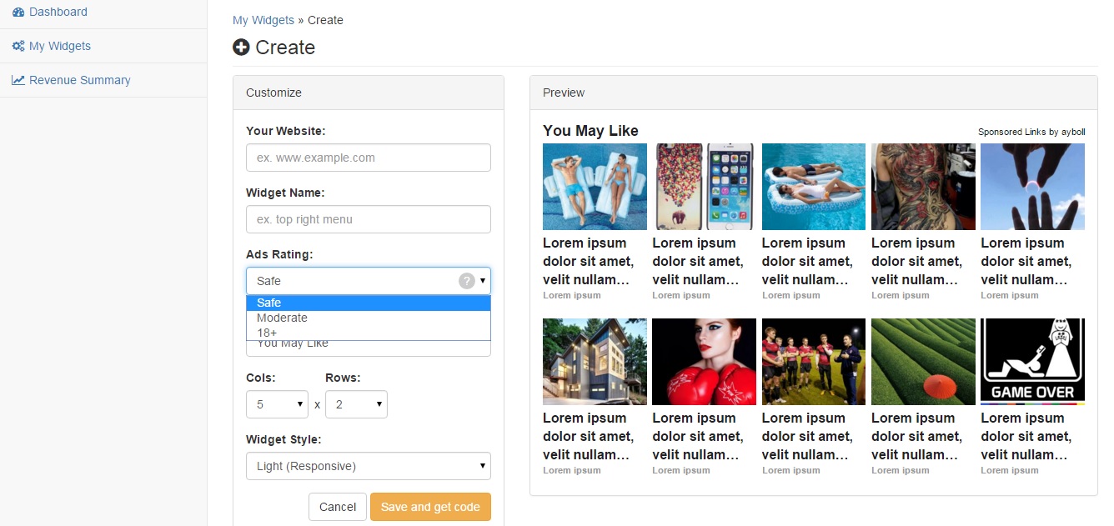Click the Customize panel header
Screen dimensions: 1114x526
369,93
